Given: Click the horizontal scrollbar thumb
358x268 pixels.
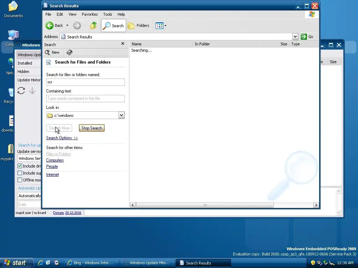Looking at the screenshot, I should pos(205,205).
